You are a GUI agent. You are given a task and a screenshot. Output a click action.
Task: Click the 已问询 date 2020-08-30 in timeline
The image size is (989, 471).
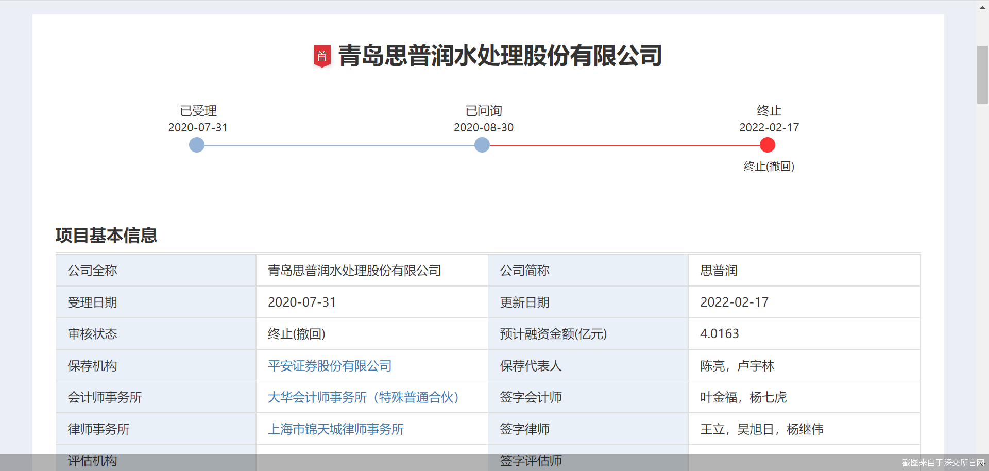[484, 127]
